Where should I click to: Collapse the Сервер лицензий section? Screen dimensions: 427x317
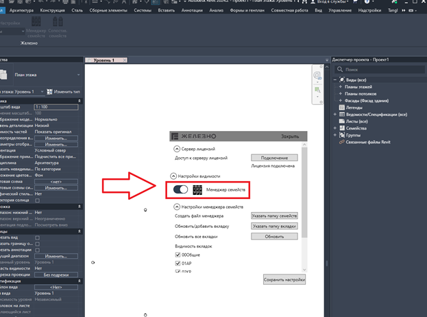pyautogui.click(x=177, y=149)
